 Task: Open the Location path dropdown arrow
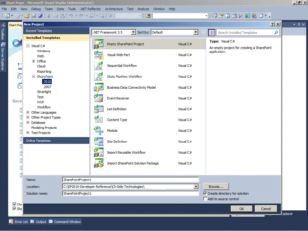tap(196, 186)
